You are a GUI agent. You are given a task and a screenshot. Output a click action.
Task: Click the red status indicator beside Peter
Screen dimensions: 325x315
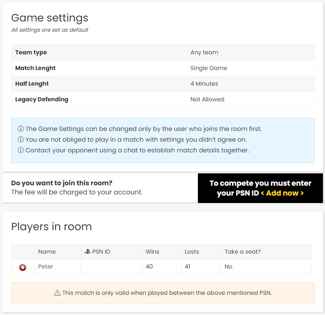point(23,267)
